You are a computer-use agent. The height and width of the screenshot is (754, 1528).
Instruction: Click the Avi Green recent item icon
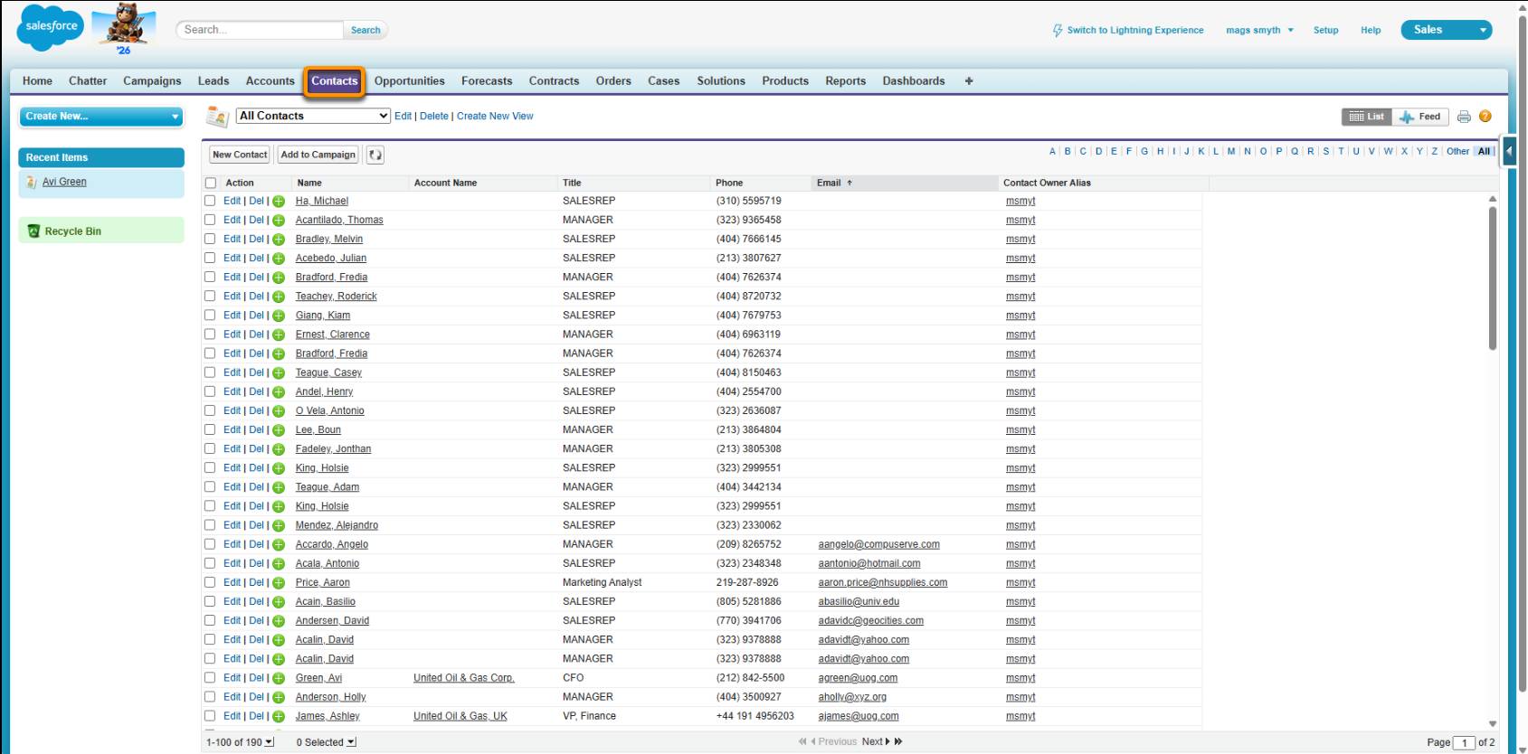click(x=32, y=183)
